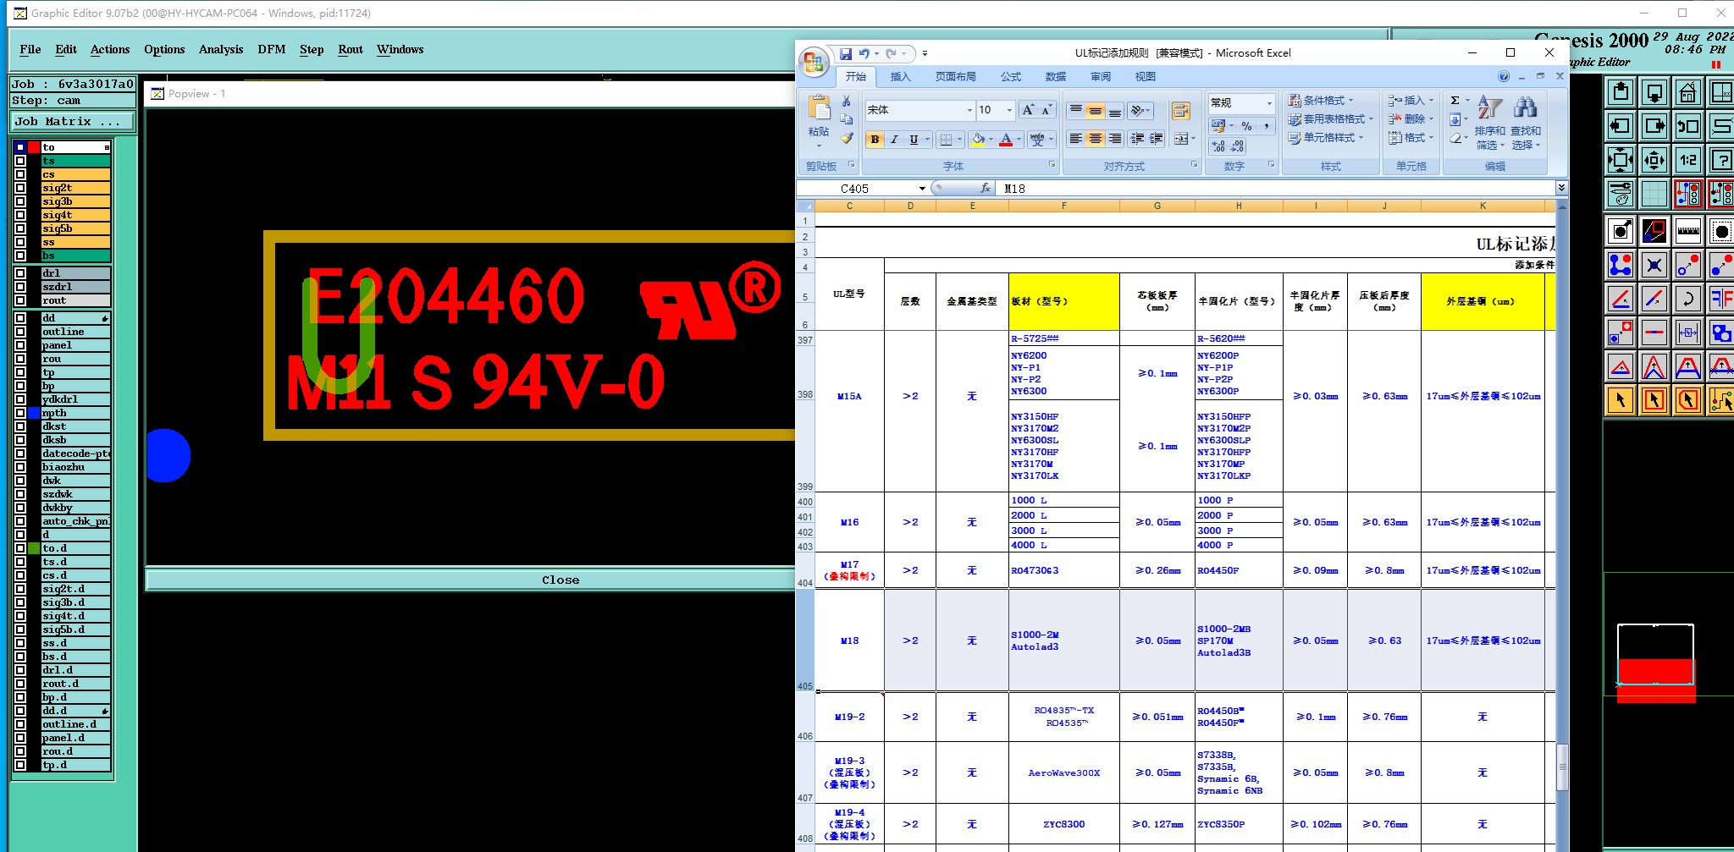Click the Increase Font Size icon
This screenshot has width=1734, height=852.
(x=1028, y=110)
